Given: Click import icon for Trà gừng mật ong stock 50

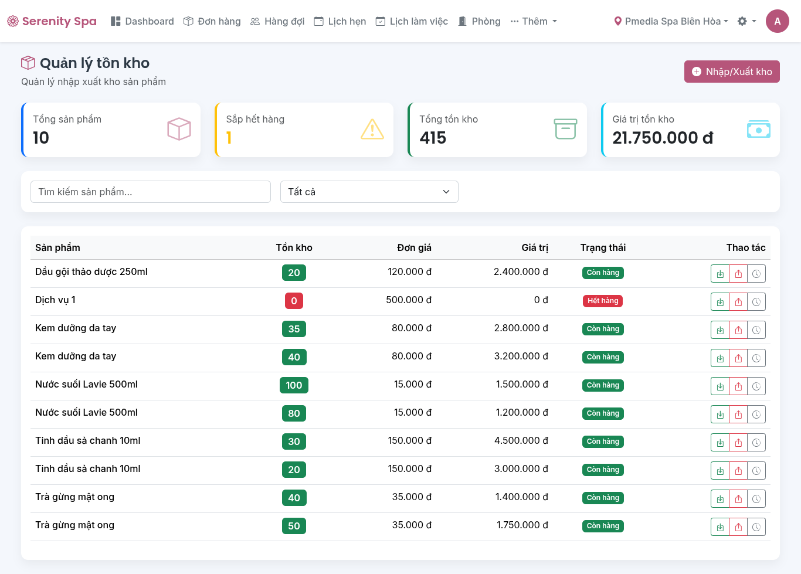Looking at the screenshot, I should [x=720, y=527].
